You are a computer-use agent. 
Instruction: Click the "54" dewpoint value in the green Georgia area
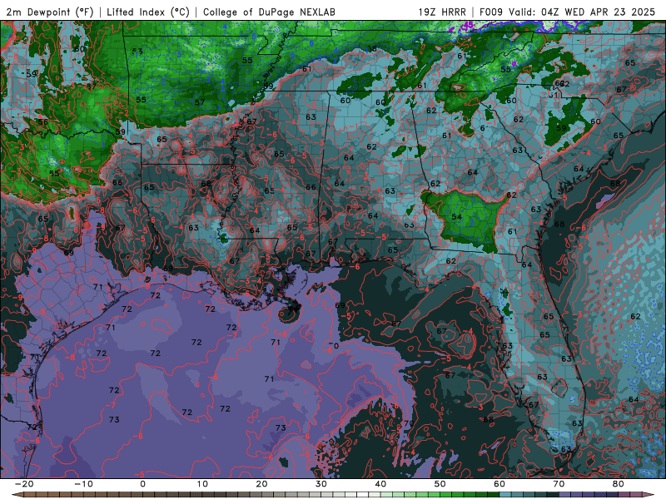[x=456, y=217]
